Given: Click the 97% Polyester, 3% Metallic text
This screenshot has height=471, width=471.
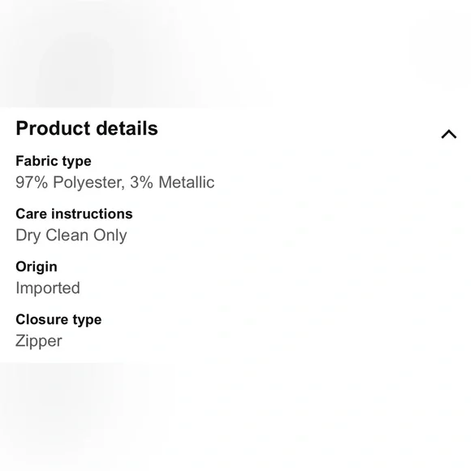Looking at the screenshot, I should click(115, 183).
